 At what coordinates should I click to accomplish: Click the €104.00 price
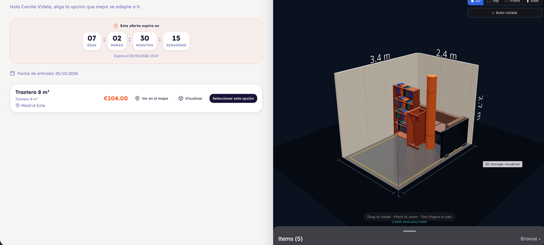point(115,98)
